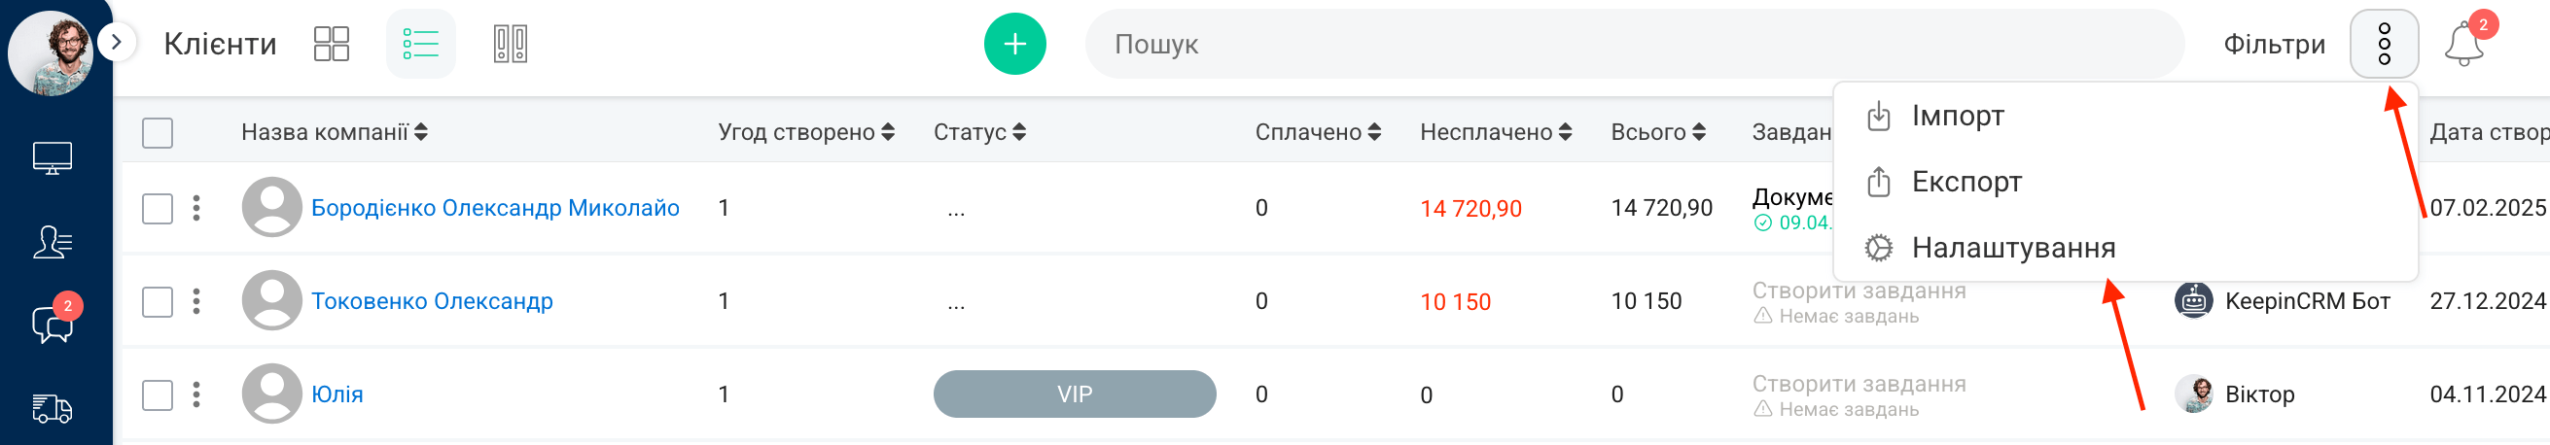
Task: Open row actions menu for Токовенко Олександр
Action: point(196,300)
